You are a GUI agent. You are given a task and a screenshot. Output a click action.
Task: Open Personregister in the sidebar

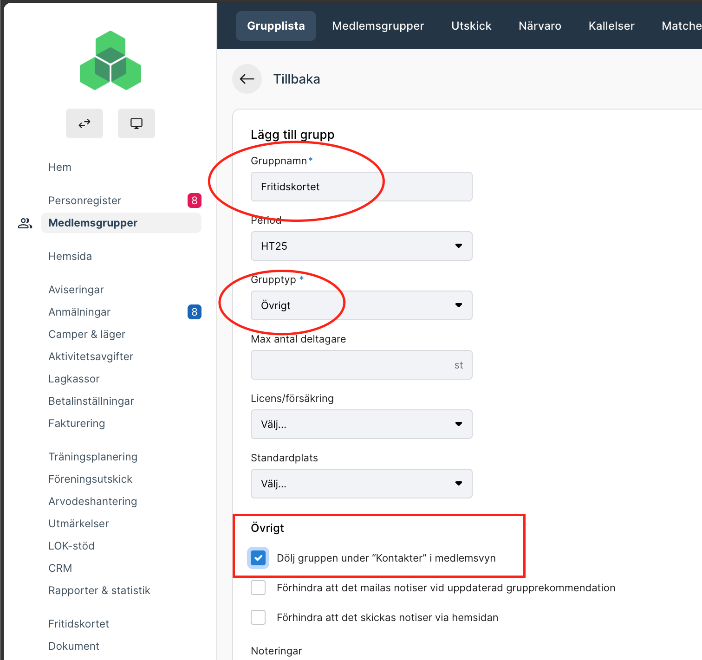85,201
